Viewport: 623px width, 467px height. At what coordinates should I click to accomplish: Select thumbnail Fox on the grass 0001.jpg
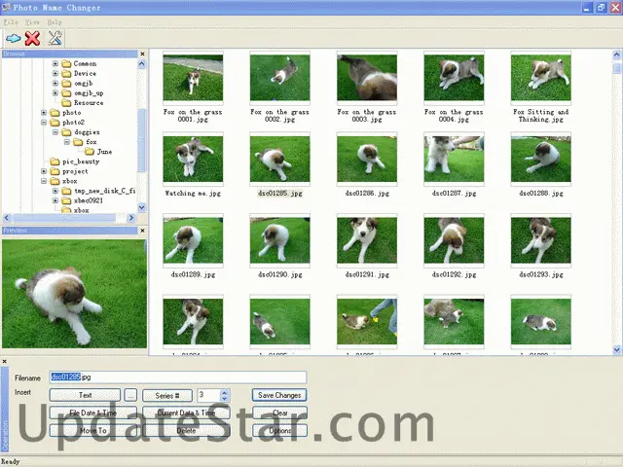tap(193, 78)
